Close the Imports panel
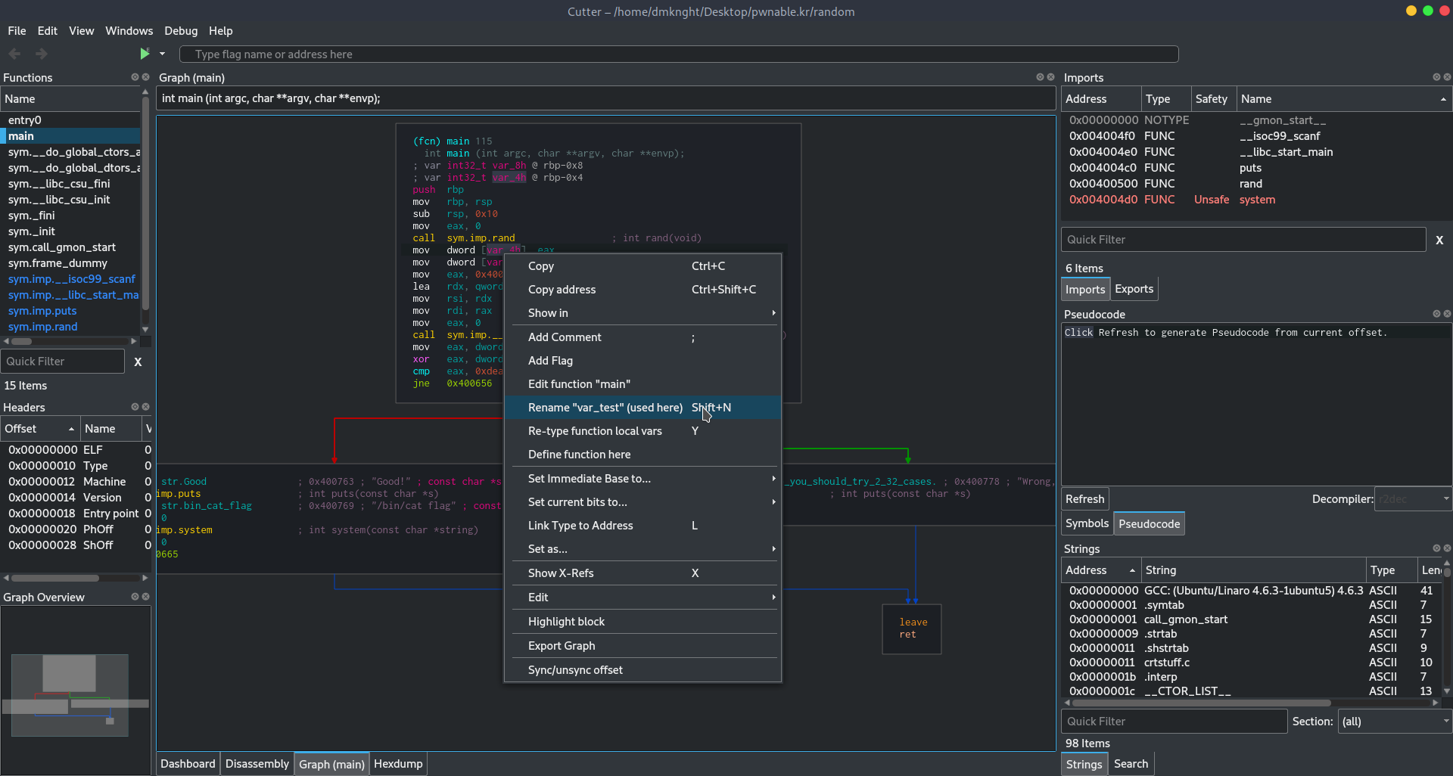 (1447, 77)
